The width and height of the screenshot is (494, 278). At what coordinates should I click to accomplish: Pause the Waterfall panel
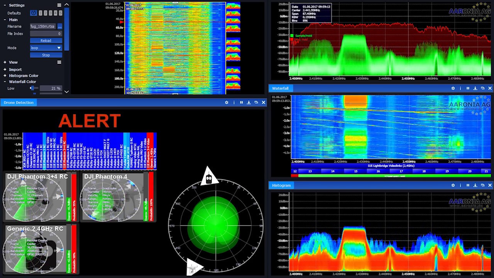468,88
